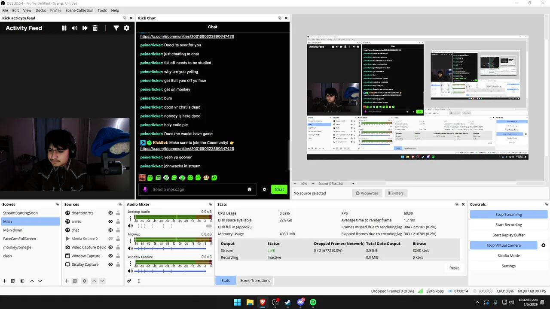This screenshot has width=550, height=309.
Task: Open the Tools menu
Action: [x=102, y=10]
